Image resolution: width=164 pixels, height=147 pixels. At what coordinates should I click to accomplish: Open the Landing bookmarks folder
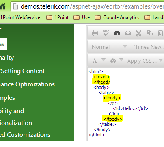pyautogui.click(x=154, y=17)
